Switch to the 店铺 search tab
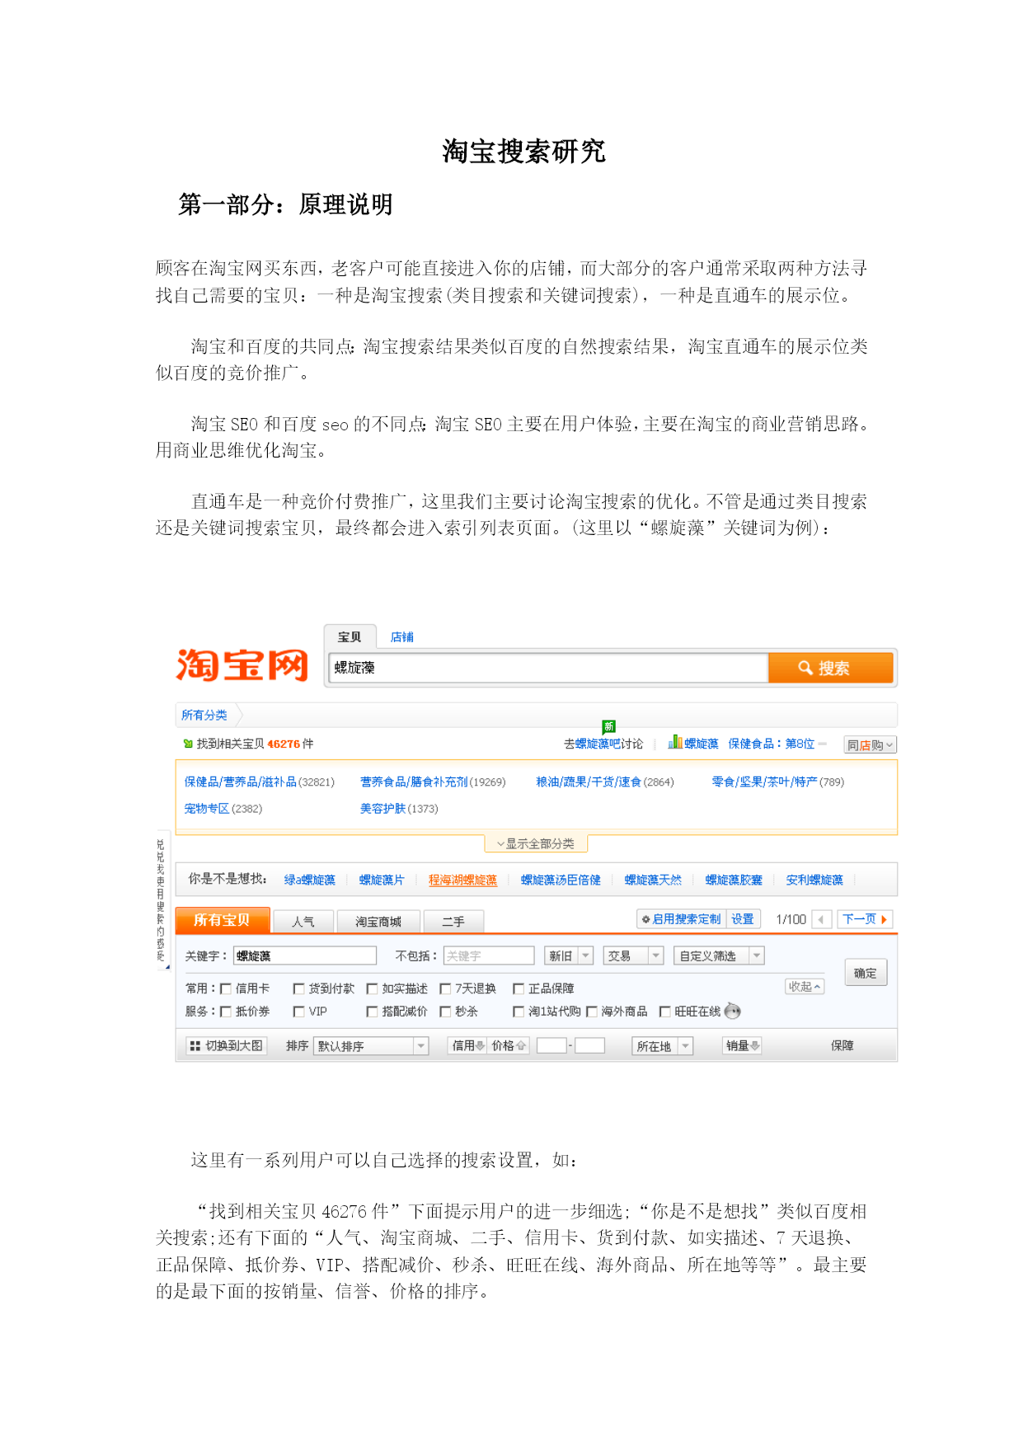The width and height of the screenshot is (1023, 1446). (402, 636)
